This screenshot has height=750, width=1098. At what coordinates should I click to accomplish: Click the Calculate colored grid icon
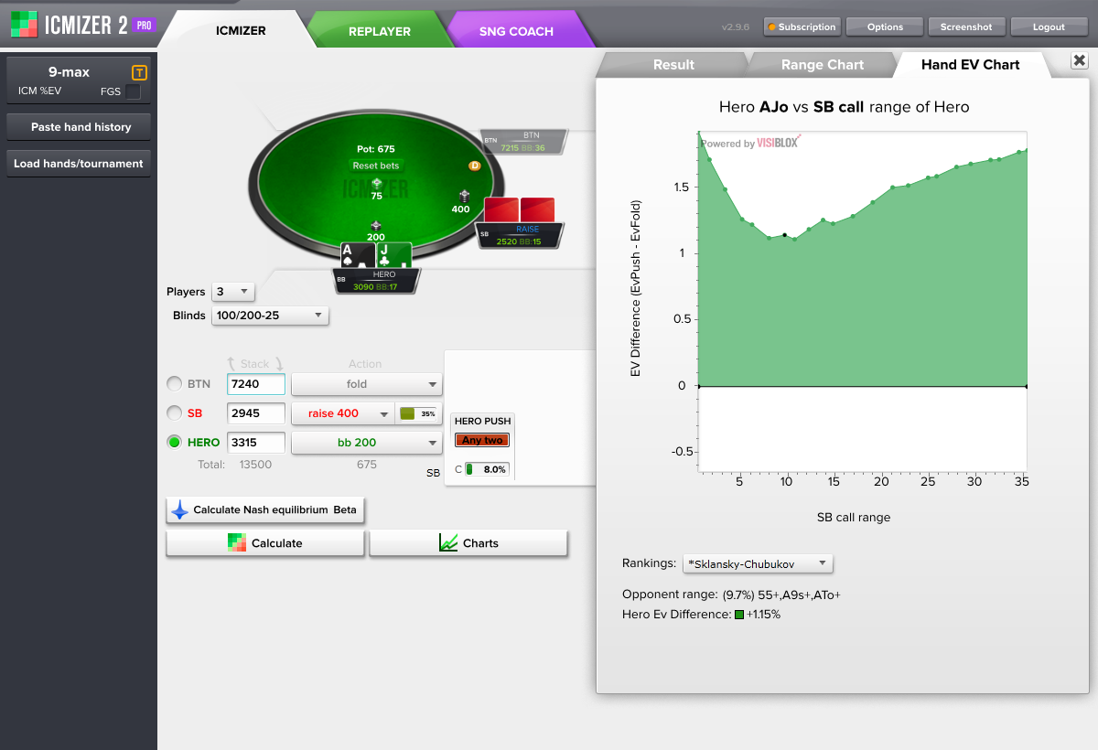pos(237,543)
